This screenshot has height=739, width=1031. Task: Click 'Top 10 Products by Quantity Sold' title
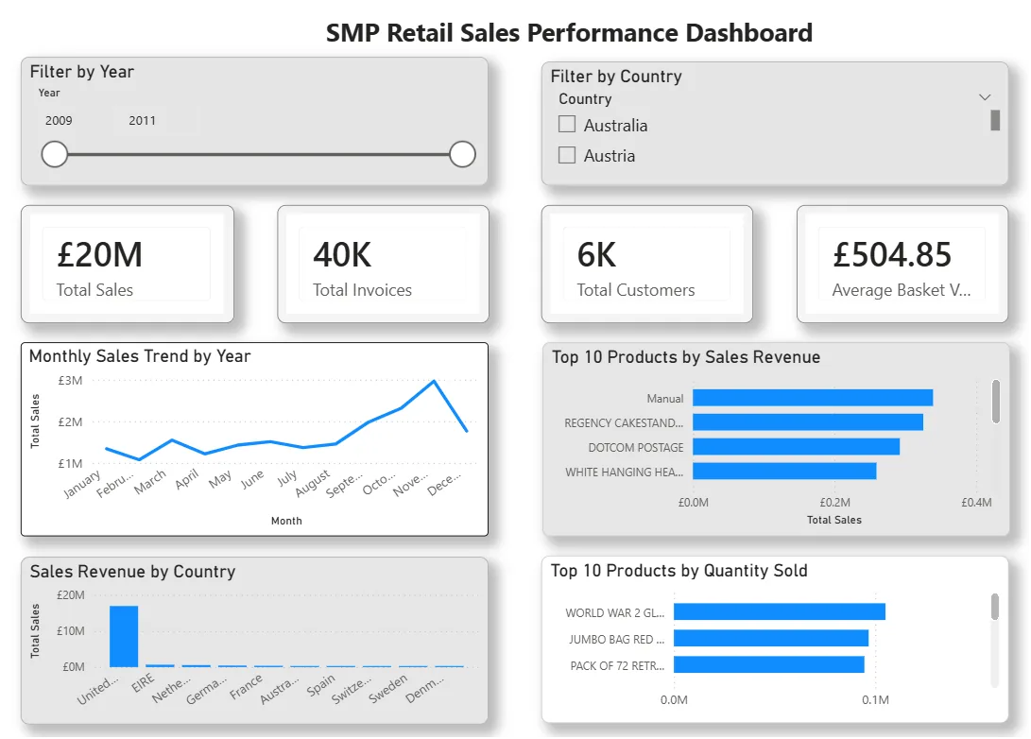[679, 571]
